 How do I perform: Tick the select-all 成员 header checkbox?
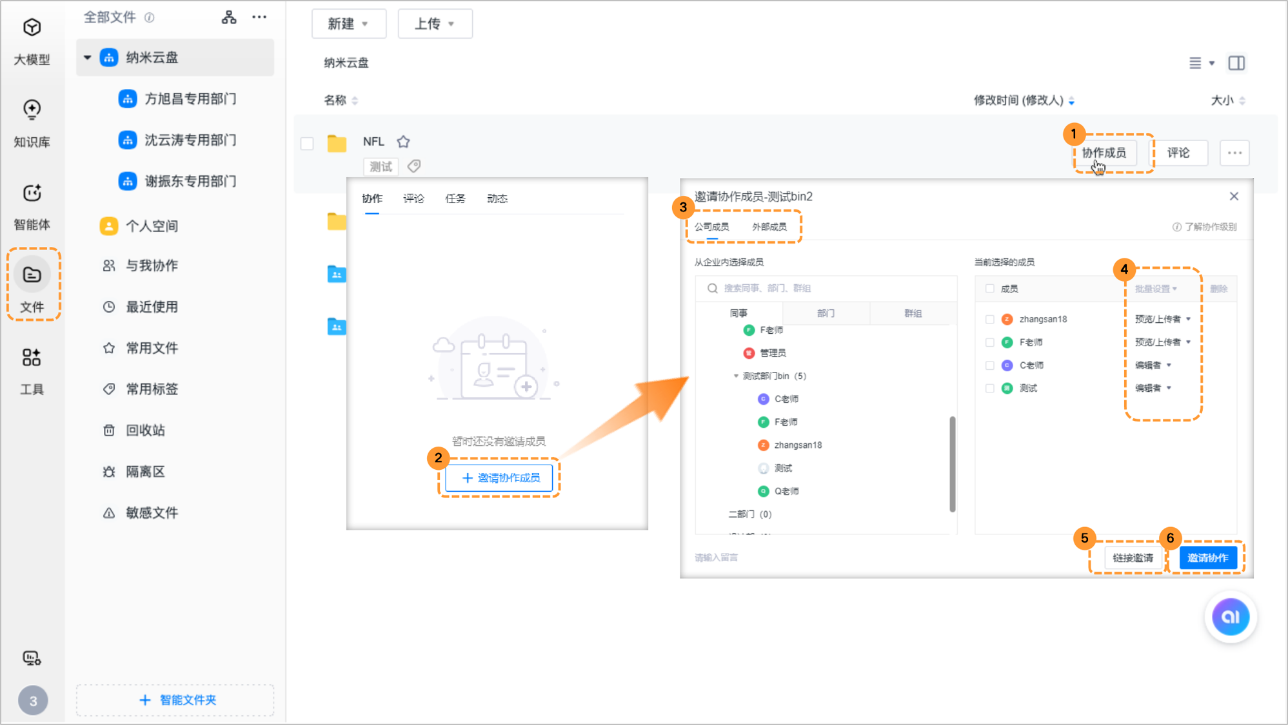tap(990, 289)
